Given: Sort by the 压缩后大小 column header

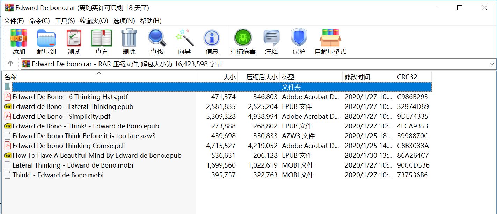Looking at the screenshot, I should tap(259, 77).
